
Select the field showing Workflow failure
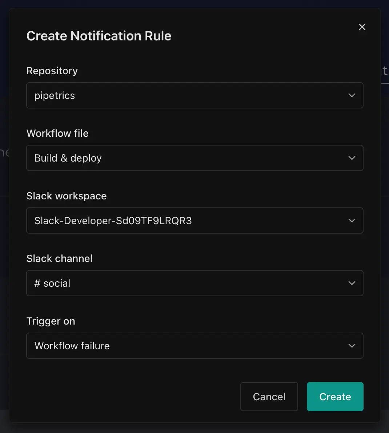pos(195,346)
